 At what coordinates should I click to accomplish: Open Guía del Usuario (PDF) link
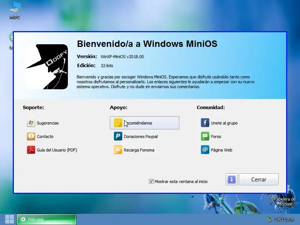(x=57, y=150)
